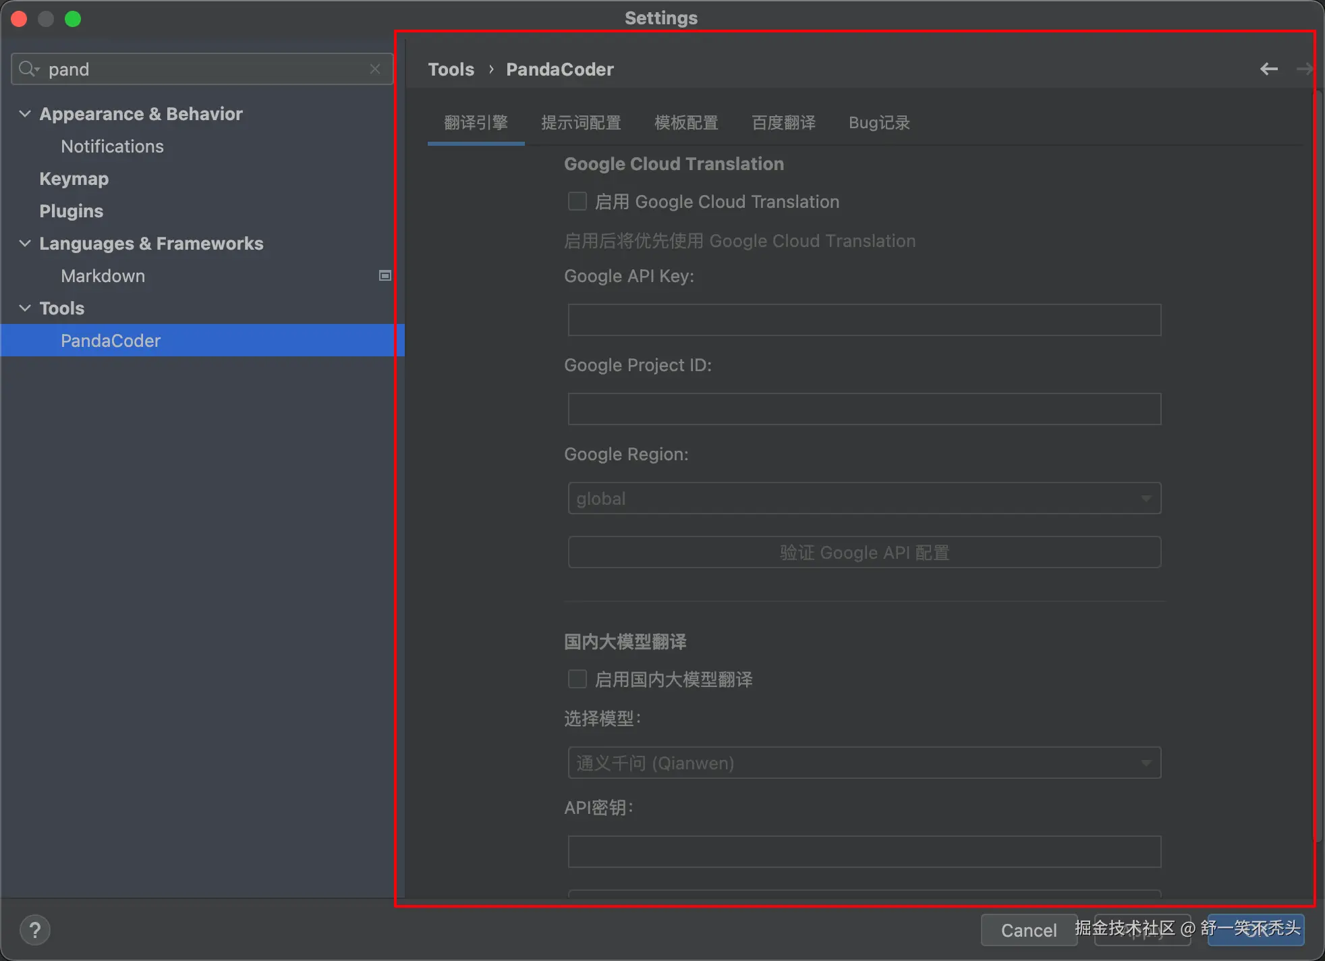Click the Google API Key input field
The image size is (1325, 961).
click(864, 320)
